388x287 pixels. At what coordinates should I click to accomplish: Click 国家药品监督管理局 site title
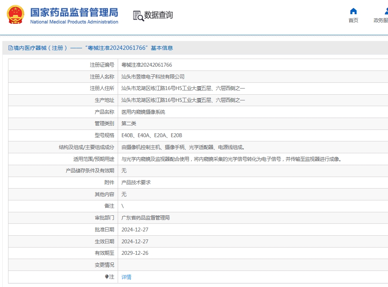[74, 12]
